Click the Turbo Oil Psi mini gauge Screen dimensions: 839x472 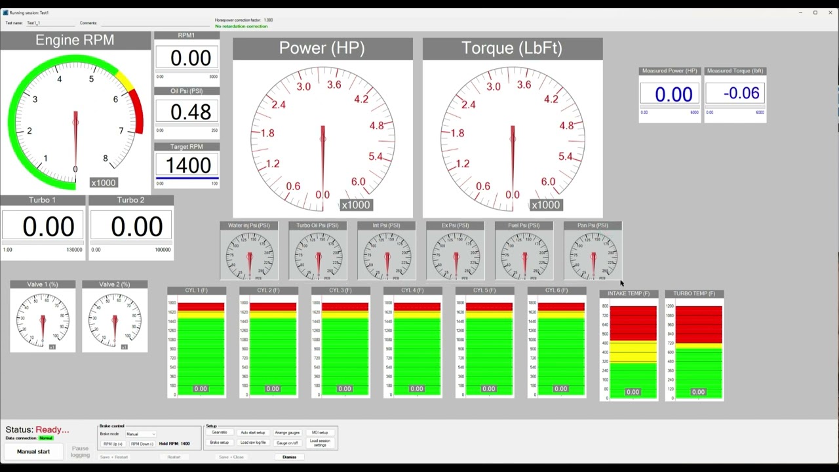(x=318, y=255)
